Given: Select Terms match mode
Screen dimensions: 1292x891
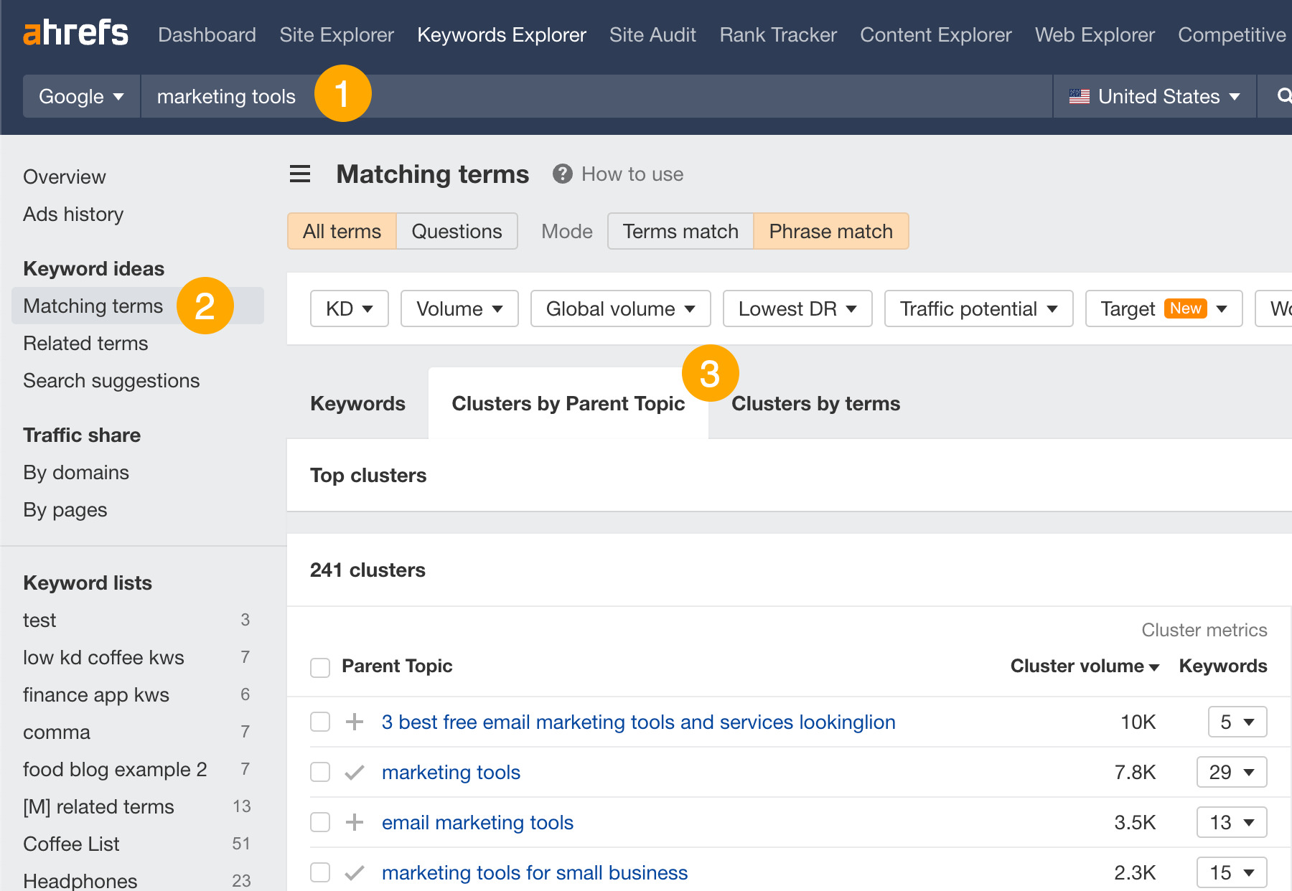Looking at the screenshot, I should point(680,231).
